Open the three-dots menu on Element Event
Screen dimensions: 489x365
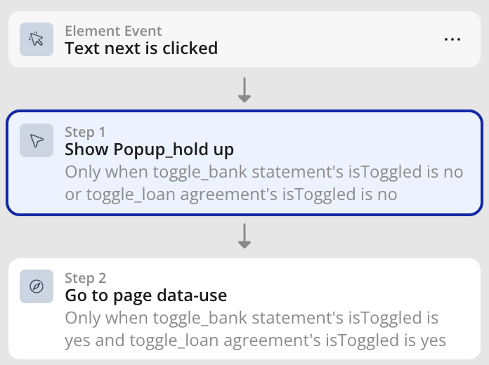point(452,39)
